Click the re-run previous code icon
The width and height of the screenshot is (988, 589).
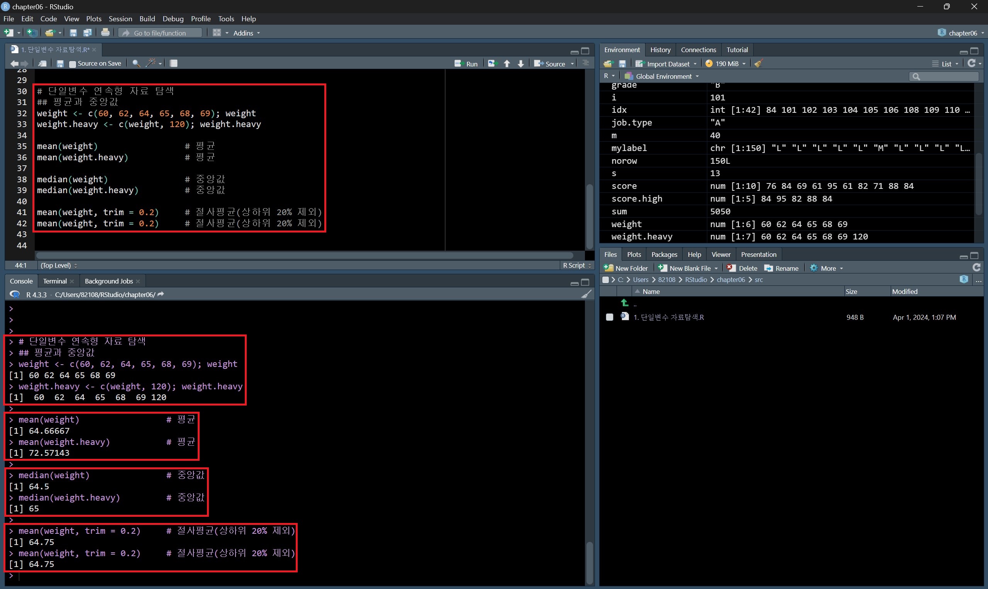(x=492, y=63)
